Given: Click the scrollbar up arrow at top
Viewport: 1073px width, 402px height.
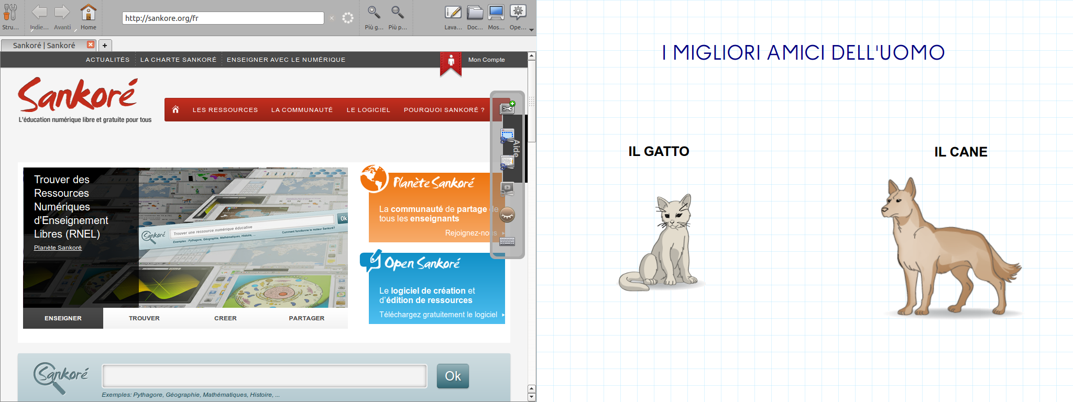Looking at the screenshot, I should (x=532, y=55).
